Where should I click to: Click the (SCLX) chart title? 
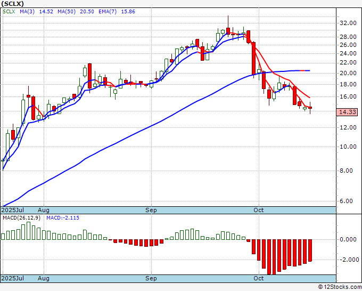pos(12,4)
